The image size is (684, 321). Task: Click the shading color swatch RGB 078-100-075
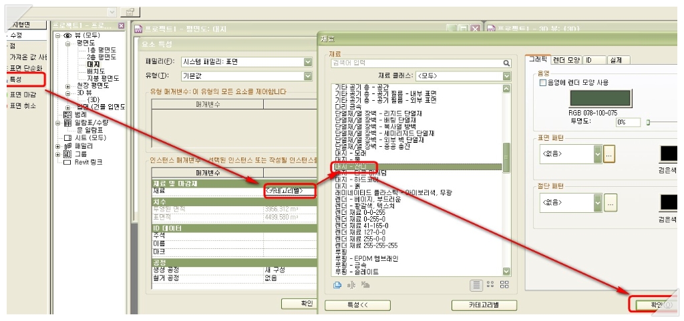point(600,99)
